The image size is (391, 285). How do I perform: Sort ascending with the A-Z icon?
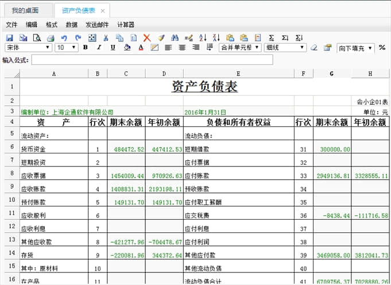203,38
